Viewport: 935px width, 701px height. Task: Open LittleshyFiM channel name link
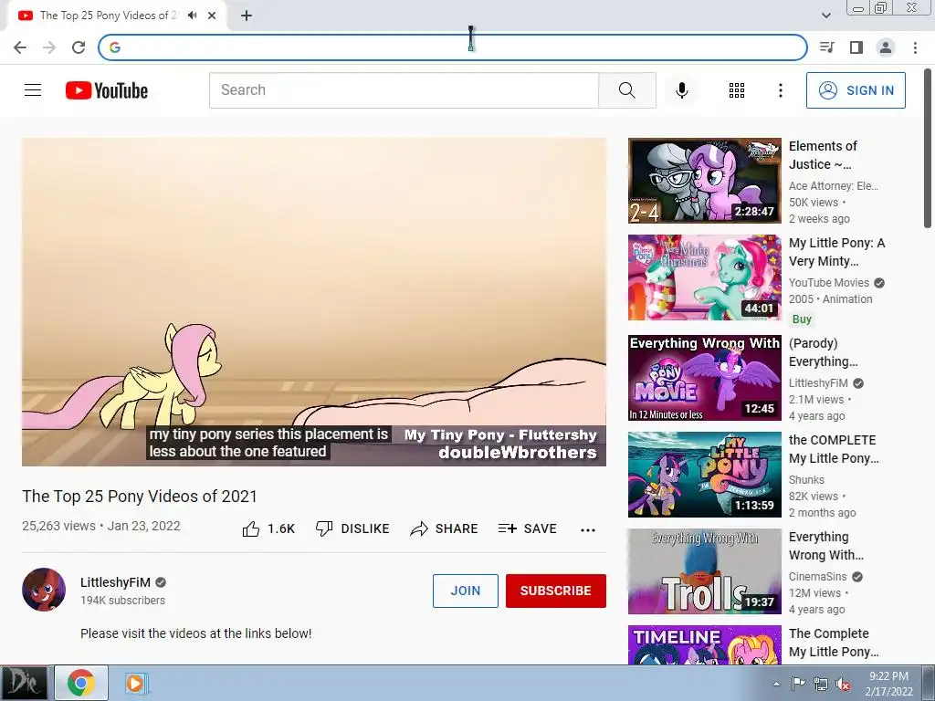click(115, 582)
